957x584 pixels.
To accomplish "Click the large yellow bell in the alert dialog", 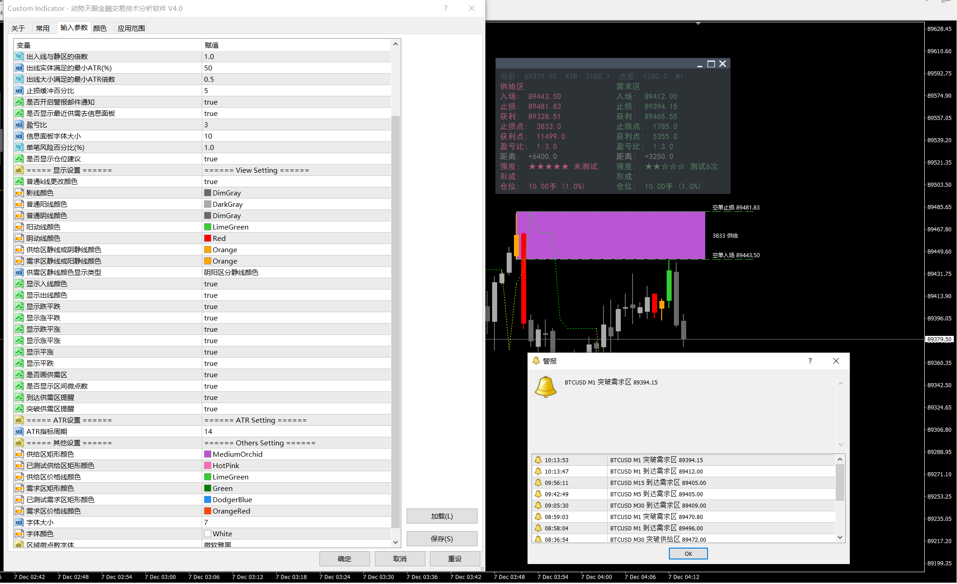I will point(545,387).
